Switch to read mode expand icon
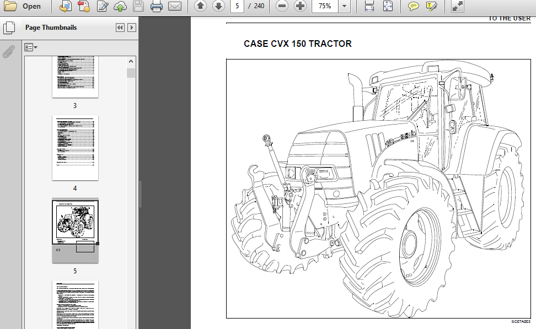The image size is (536, 329). [x=457, y=6]
